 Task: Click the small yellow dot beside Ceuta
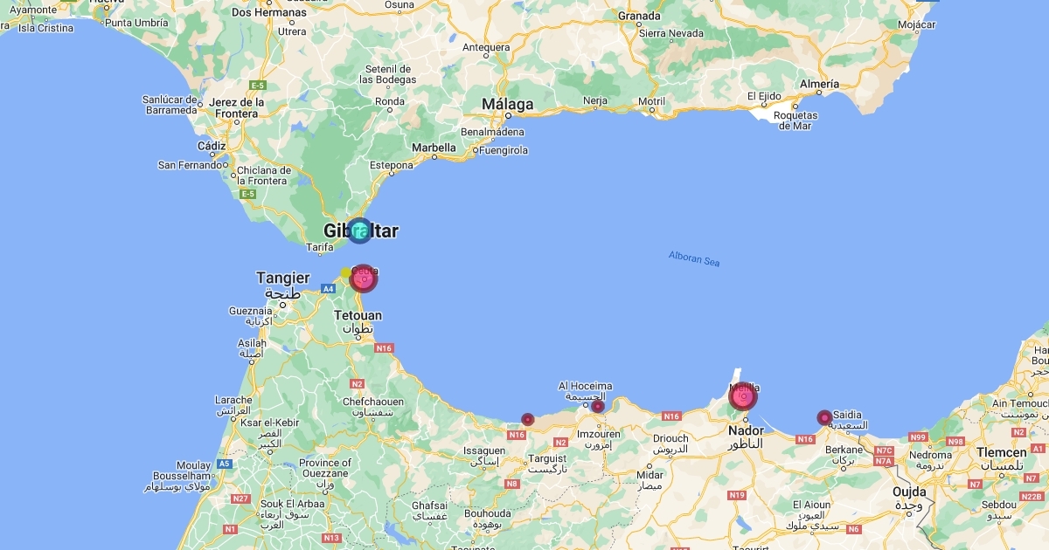[x=346, y=272]
